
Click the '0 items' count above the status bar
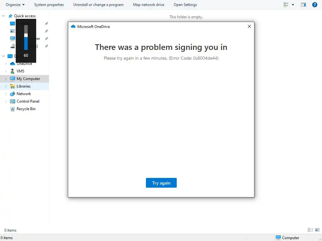10,230
